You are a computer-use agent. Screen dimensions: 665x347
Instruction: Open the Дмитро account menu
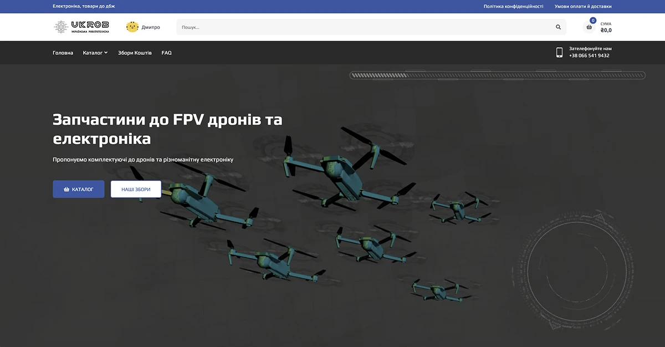click(x=151, y=27)
